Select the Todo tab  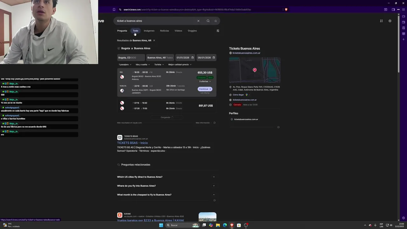135,31
